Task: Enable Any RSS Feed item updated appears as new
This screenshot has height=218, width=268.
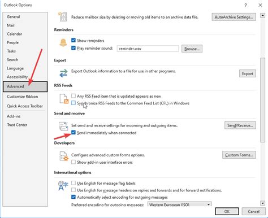Action: tap(74, 96)
